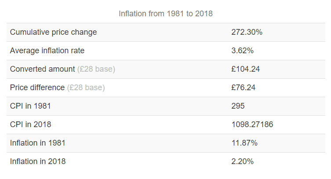Image resolution: width=331 pixels, height=179 pixels.
Task: Click the 1098.27186 CPI value
Action: click(x=252, y=124)
